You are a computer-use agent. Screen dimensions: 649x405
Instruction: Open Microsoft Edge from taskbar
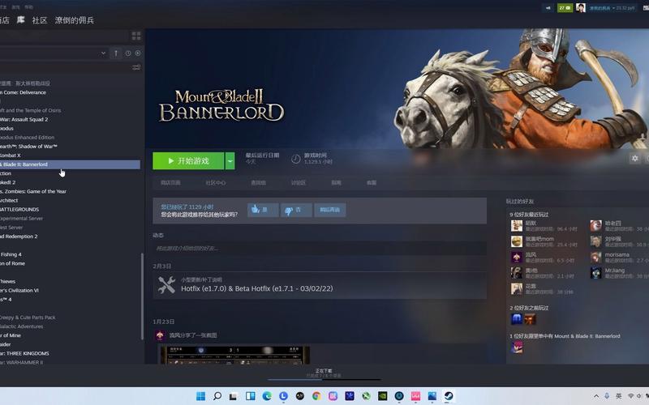click(x=267, y=396)
